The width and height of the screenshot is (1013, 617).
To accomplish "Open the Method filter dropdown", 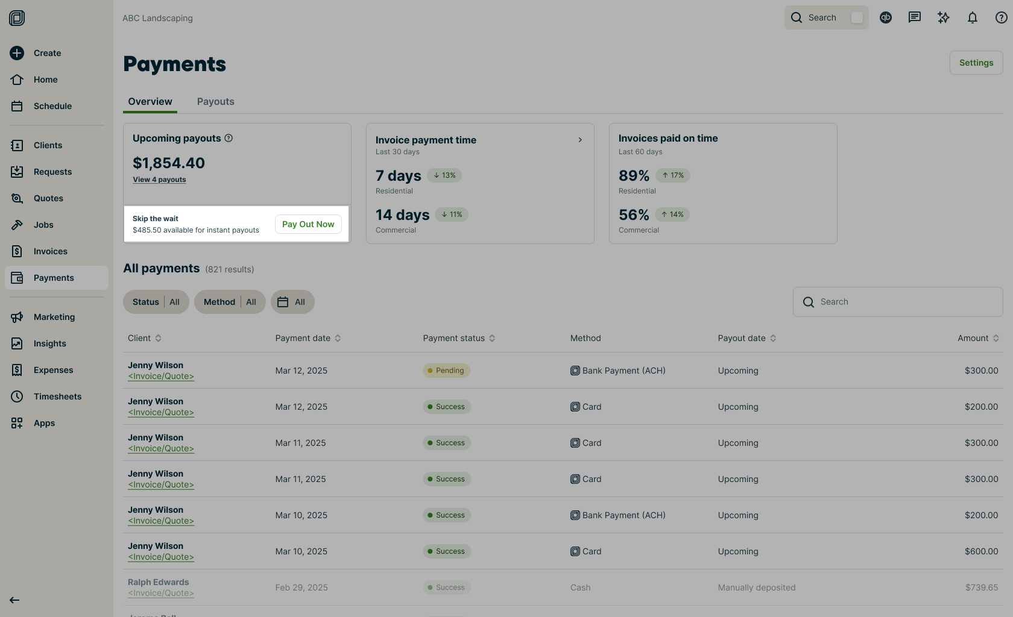I will pos(230,302).
